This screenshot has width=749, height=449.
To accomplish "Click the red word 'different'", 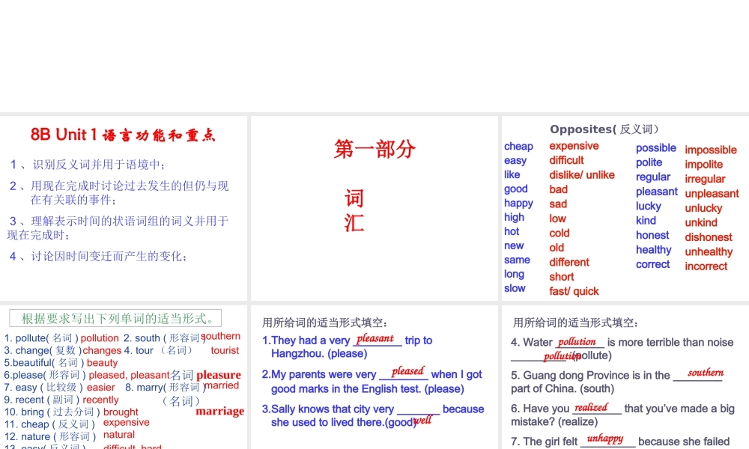I will (569, 263).
